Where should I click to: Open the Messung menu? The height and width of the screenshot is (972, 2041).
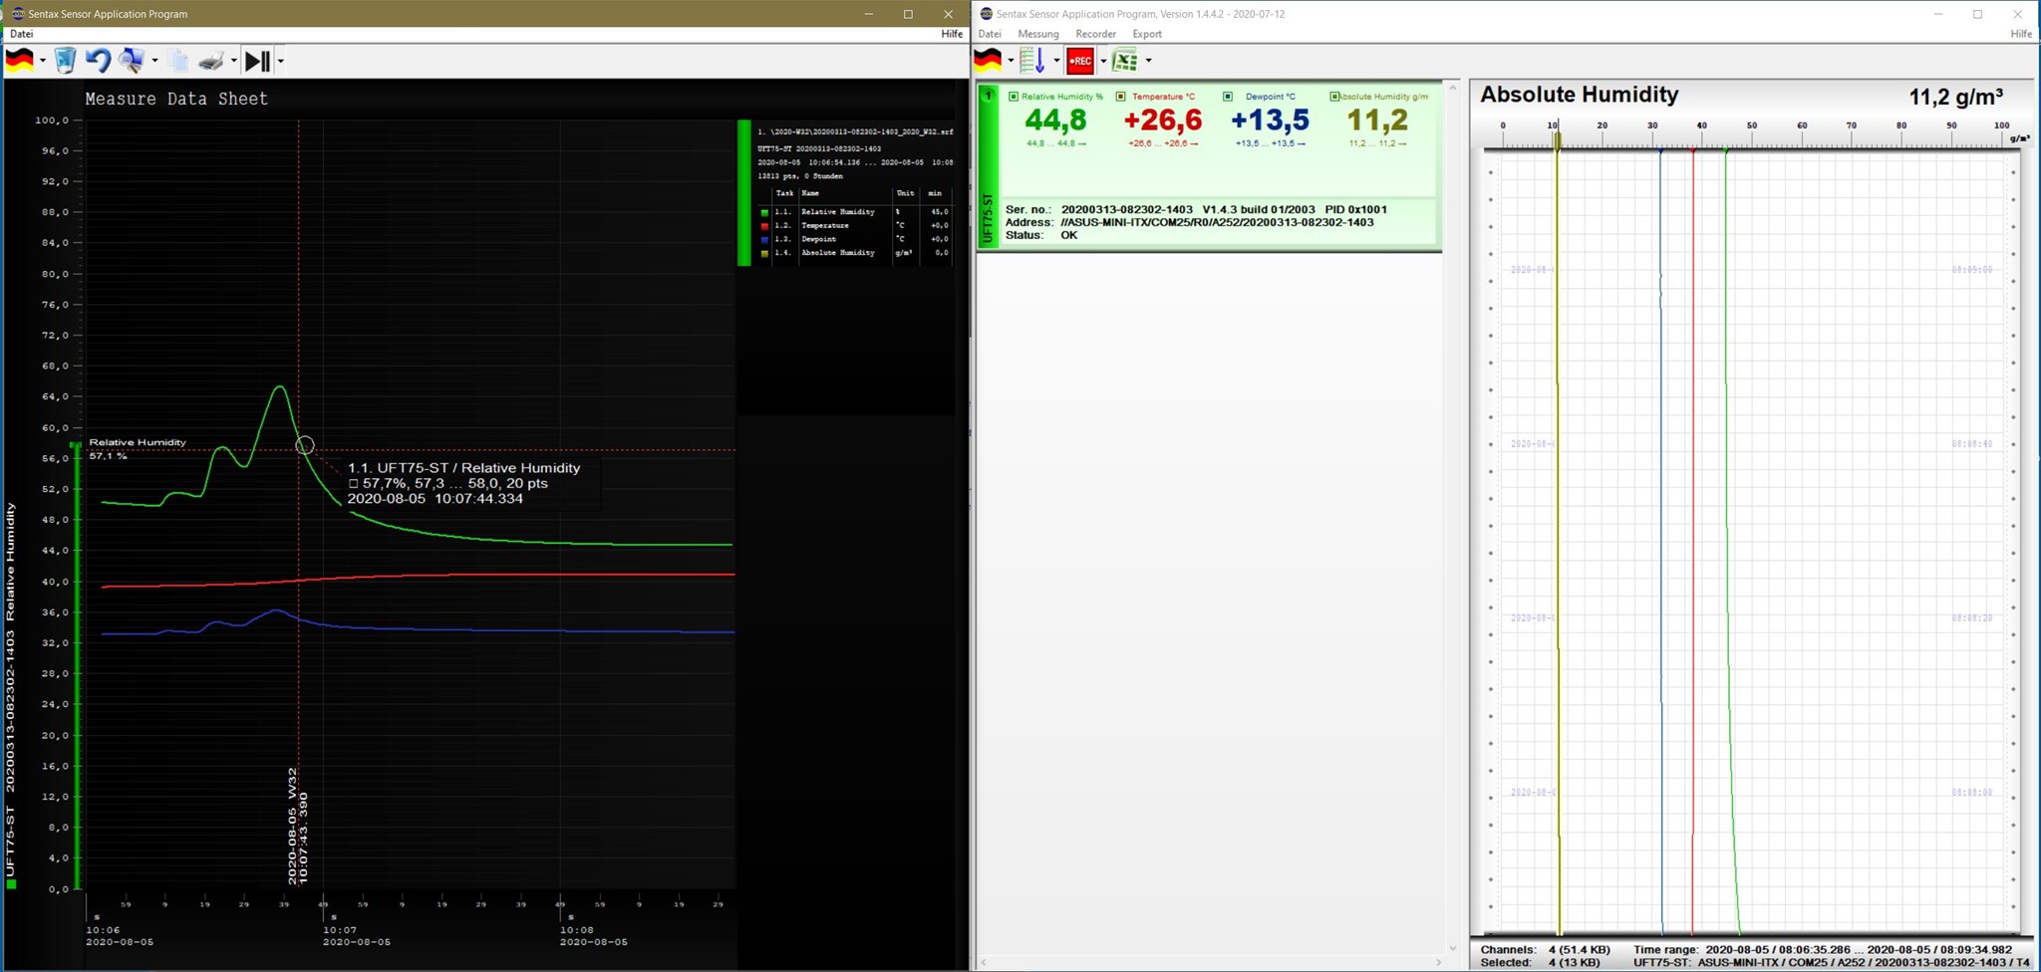[1037, 34]
